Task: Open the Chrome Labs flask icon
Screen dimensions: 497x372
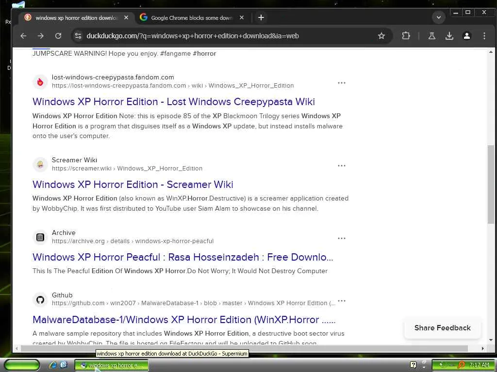Action: click(431, 36)
